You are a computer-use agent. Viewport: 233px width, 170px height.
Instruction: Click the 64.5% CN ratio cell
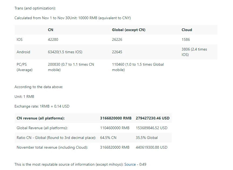click(108, 138)
